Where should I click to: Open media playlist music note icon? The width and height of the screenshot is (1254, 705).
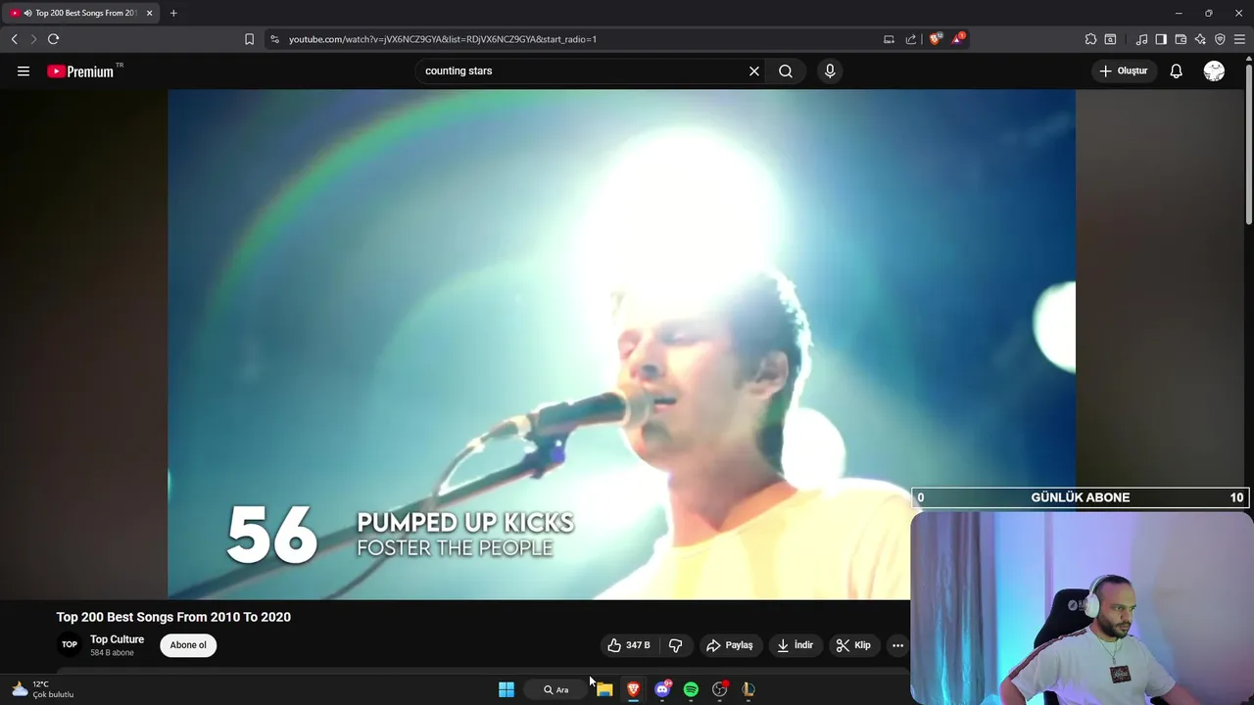point(1141,39)
